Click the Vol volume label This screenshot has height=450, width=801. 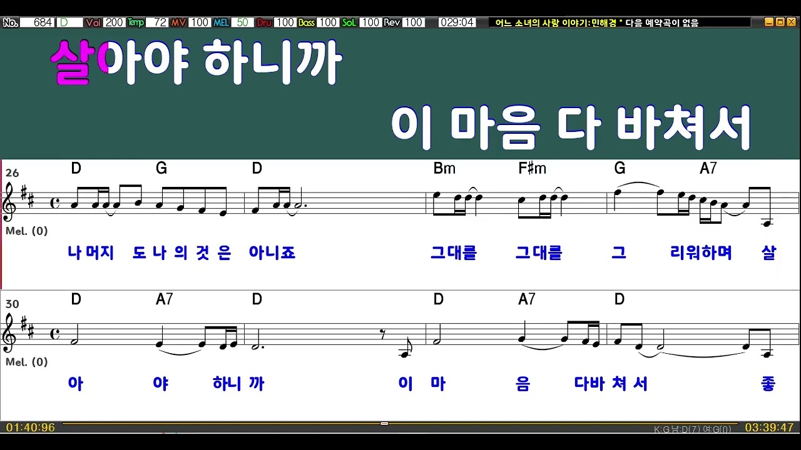(94, 22)
